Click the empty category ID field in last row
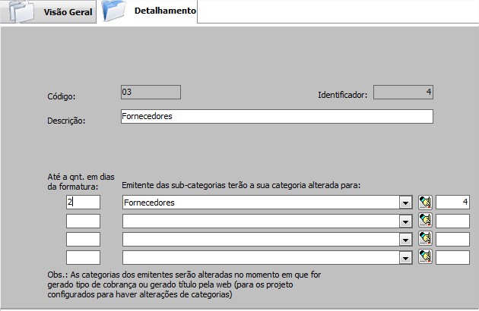The height and width of the screenshot is (311, 479). coord(452,257)
